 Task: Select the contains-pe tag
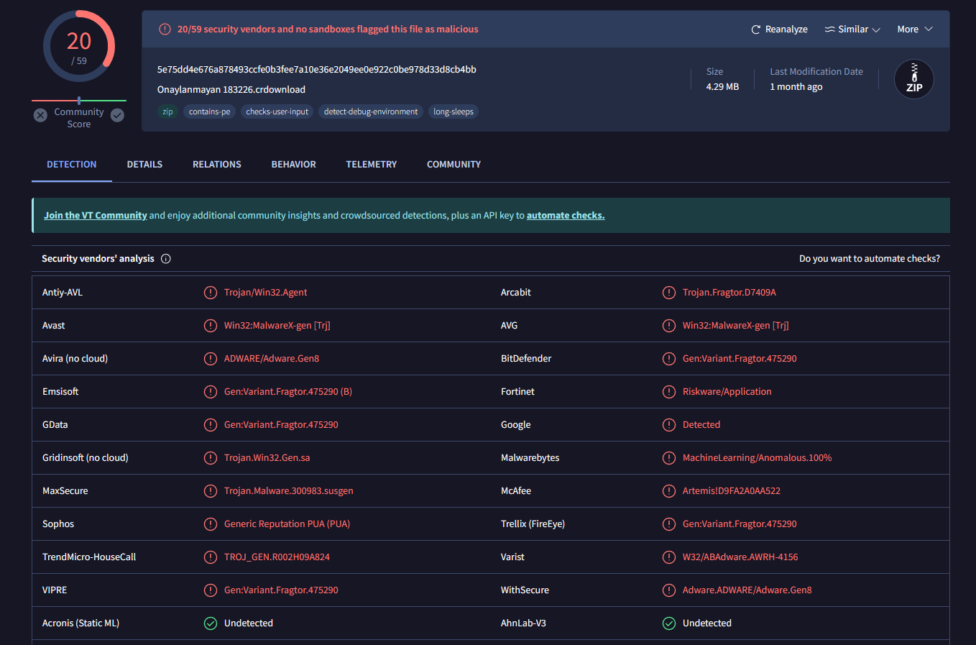(x=210, y=111)
